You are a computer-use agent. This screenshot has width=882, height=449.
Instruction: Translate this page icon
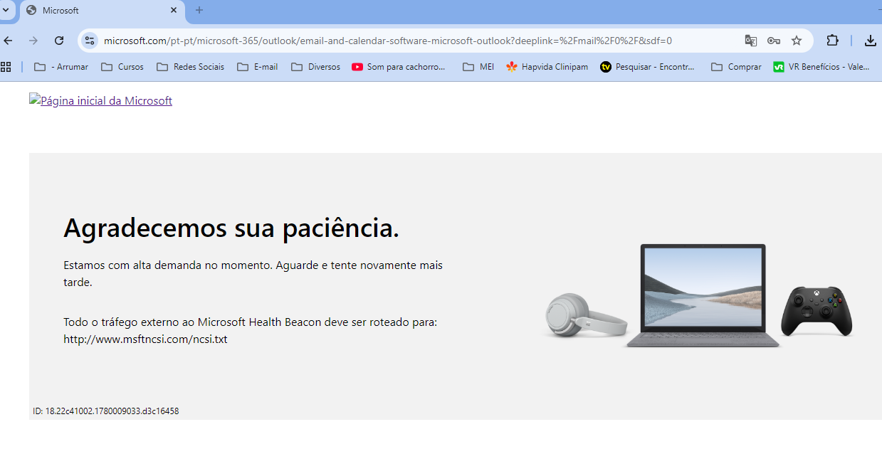point(751,41)
